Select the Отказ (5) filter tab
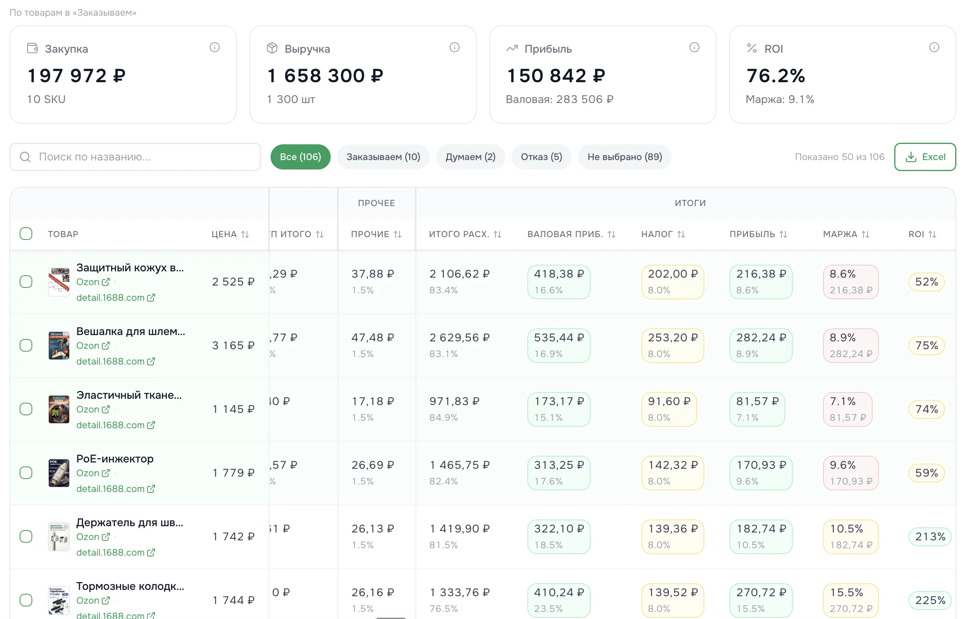This screenshot has height=619, width=965. coord(541,157)
